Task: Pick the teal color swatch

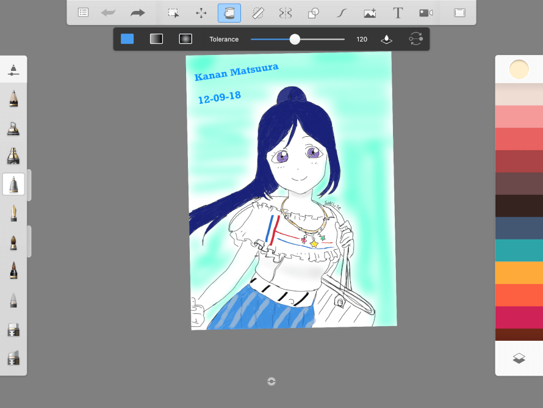Action: click(519, 250)
